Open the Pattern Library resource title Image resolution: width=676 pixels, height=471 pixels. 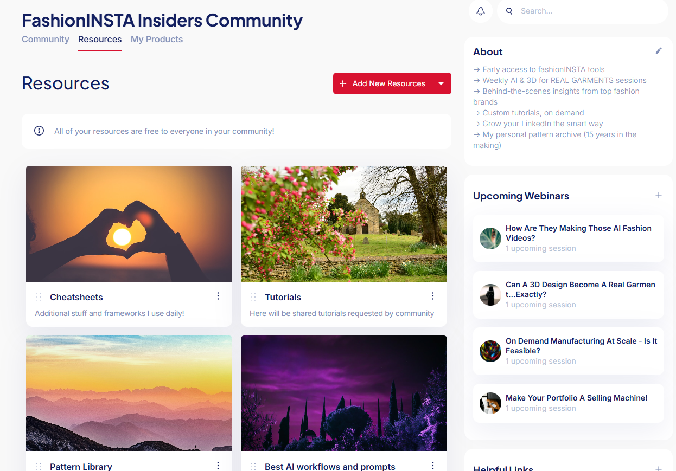[x=81, y=467]
